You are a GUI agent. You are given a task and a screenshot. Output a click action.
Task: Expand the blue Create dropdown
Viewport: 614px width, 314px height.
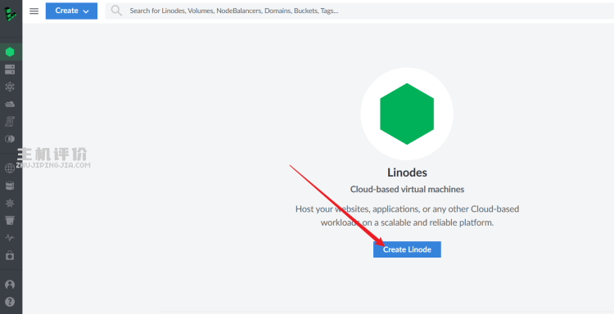point(72,11)
